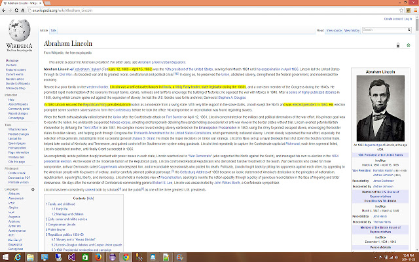
Task: Switch to the Talk tab
Action: pos(53,30)
